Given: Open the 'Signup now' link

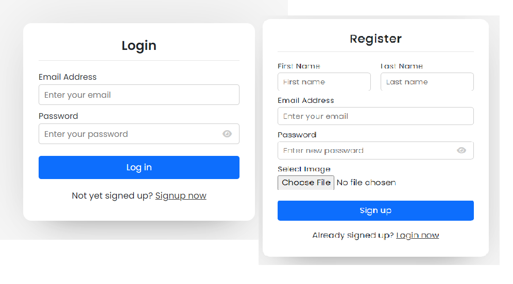Looking at the screenshot, I should 181,196.
